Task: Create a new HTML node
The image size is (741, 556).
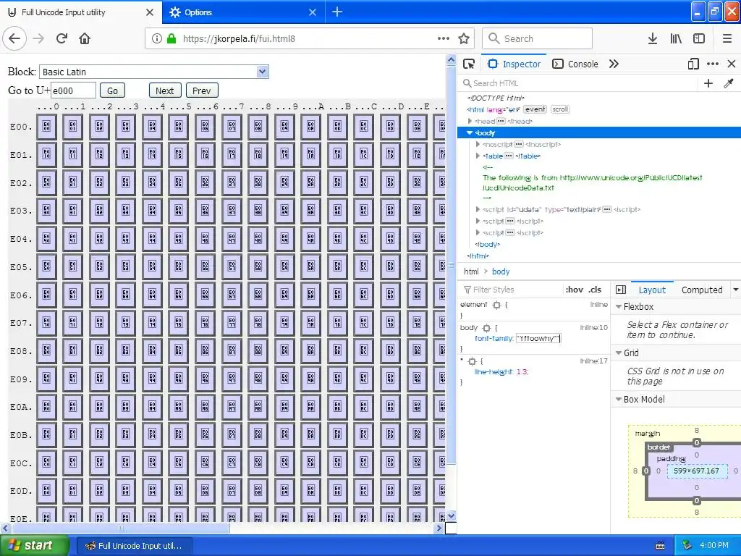Action: (708, 83)
